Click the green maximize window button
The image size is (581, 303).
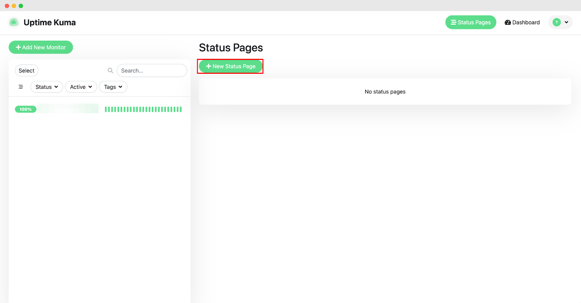point(21,6)
